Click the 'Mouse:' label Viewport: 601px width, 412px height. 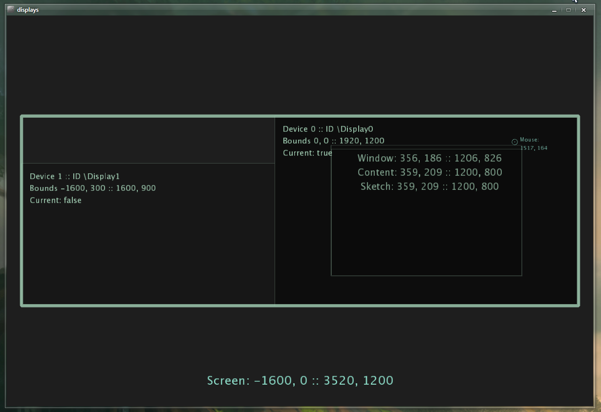coord(529,140)
